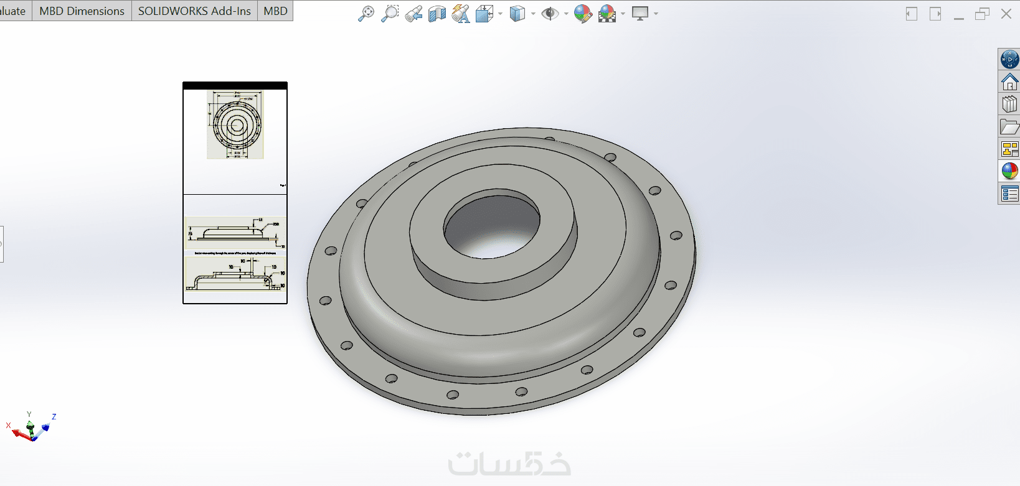Viewport: 1020px width, 486px height.
Task: Click the left panel expand handle
Action: coord(2,244)
